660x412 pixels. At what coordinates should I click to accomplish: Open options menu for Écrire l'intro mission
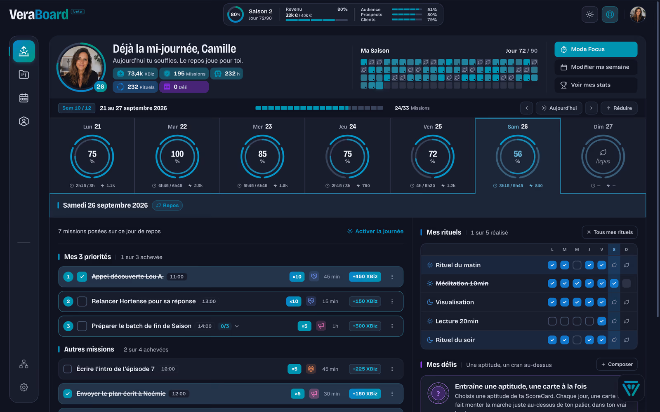pos(392,369)
